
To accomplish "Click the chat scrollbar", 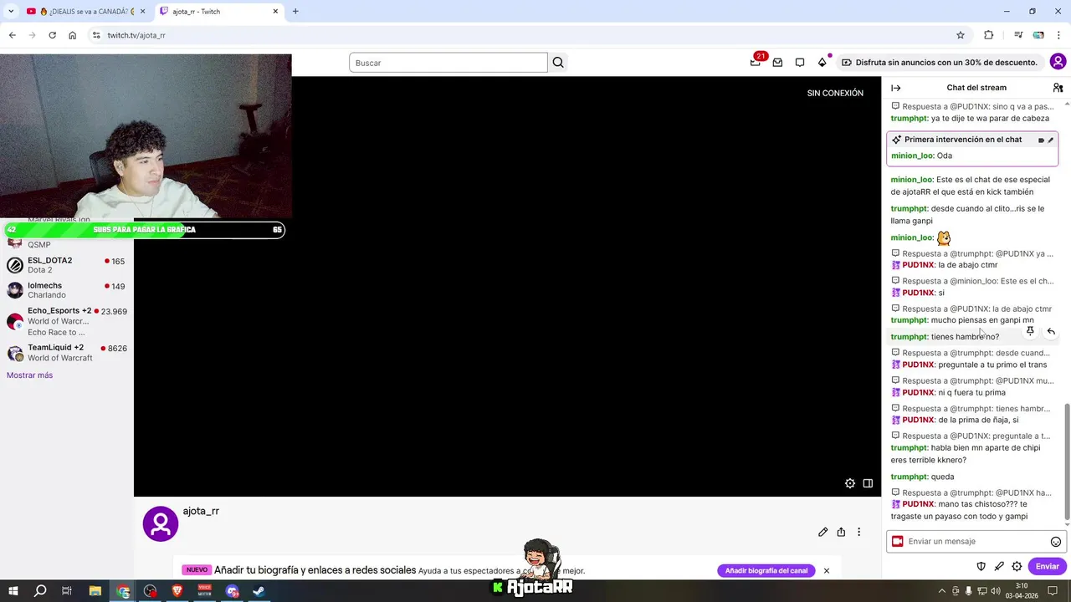I will [x=1067, y=460].
